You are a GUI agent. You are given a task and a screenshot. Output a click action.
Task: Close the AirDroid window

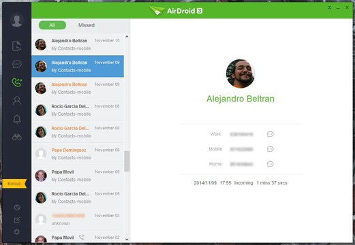point(347,7)
